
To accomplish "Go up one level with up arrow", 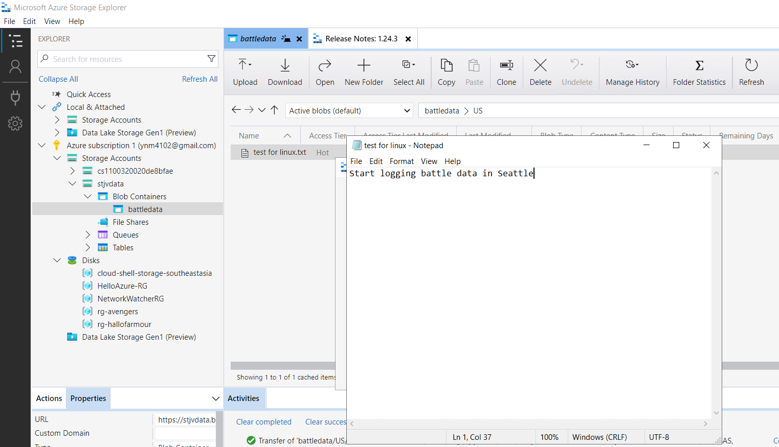I will coord(274,110).
